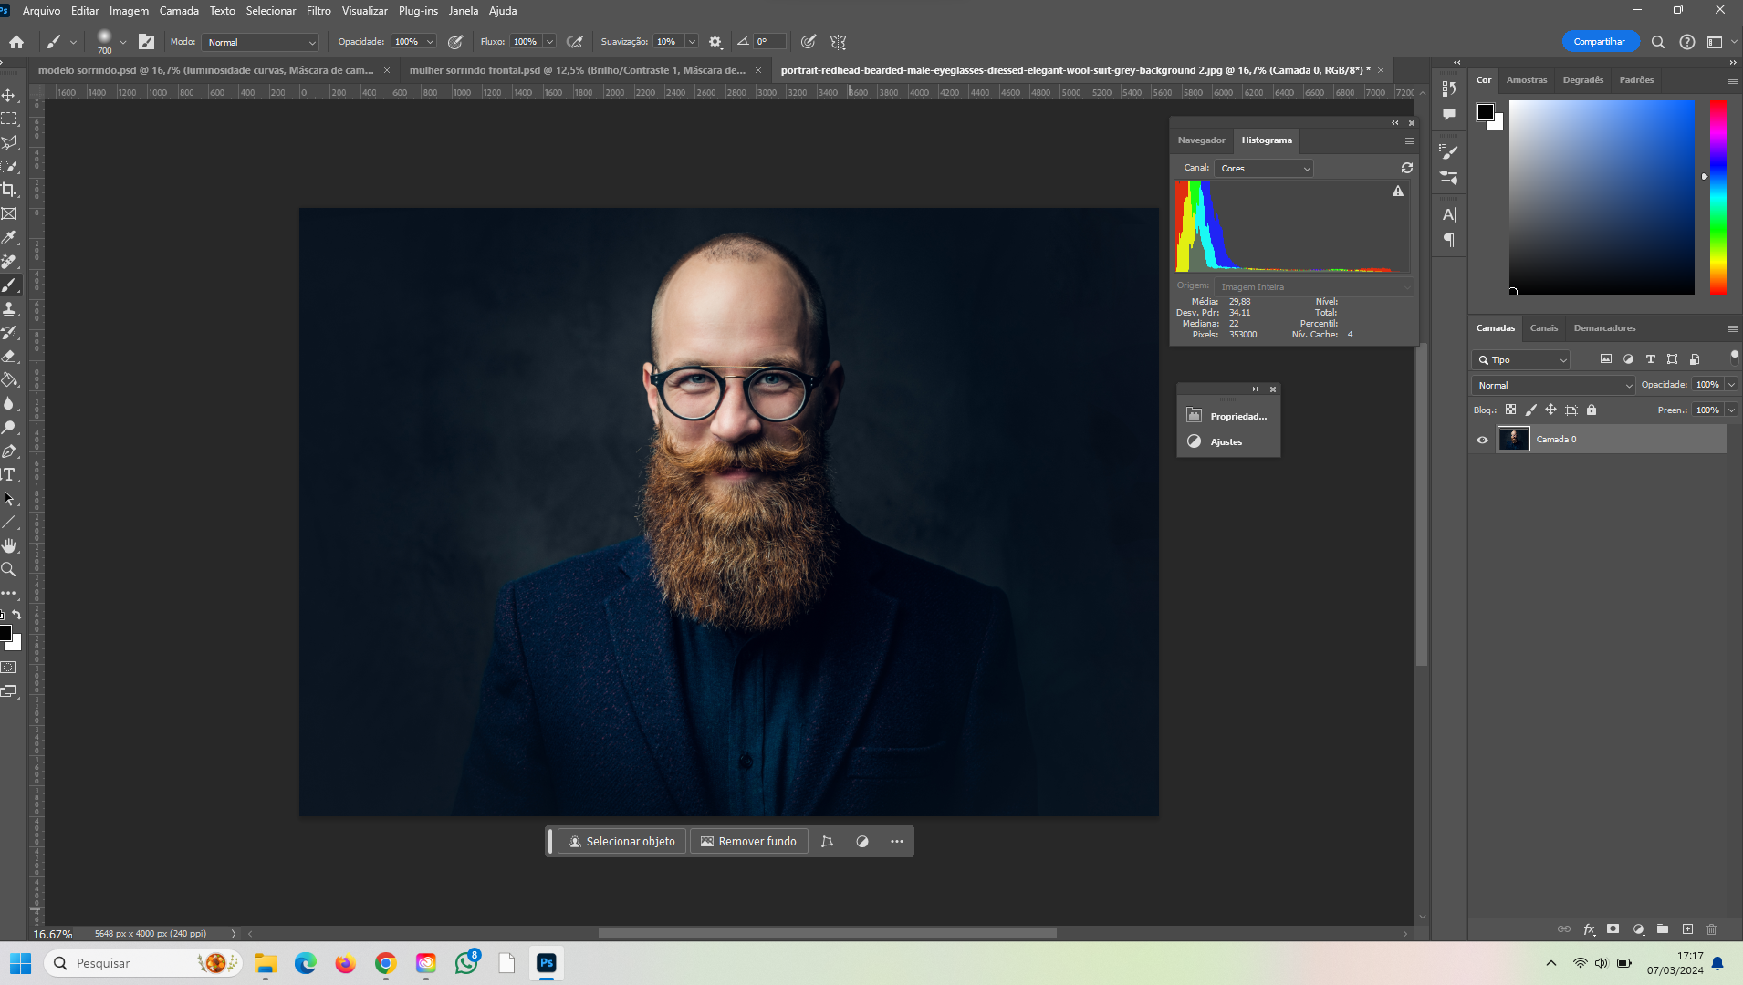Screen dimensions: 1743x985
Task: Select the Clone Stamp tool
Action: pyautogui.click(x=9, y=308)
